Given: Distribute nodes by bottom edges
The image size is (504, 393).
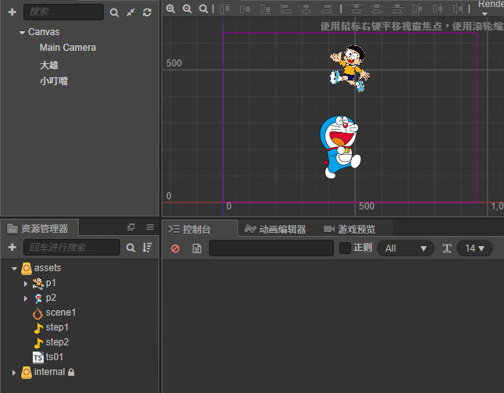Looking at the screenshot, I should [x=397, y=9].
